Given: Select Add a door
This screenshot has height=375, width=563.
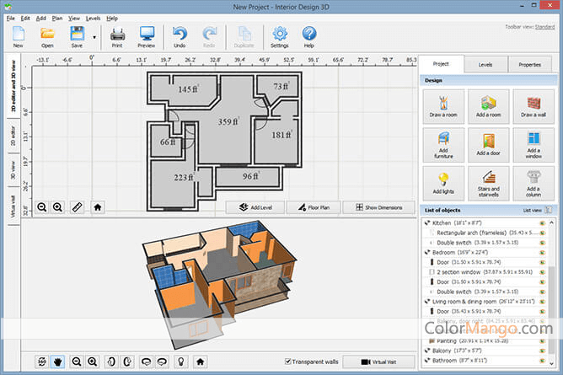Looking at the screenshot, I should pyautogui.click(x=488, y=145).
